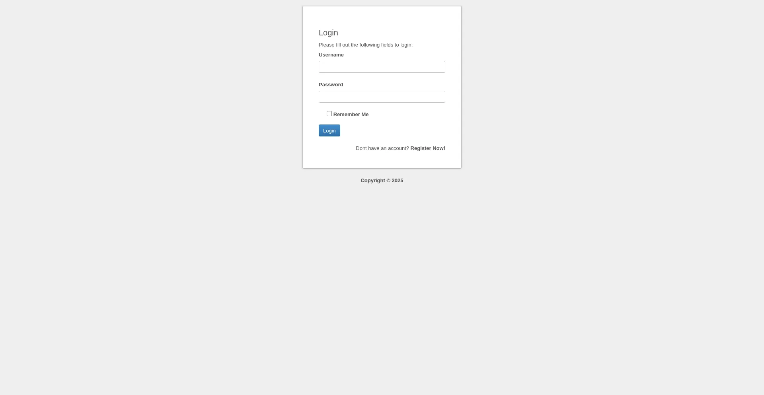Click the Copyright © 2025 footer text
Screen dimensions: 764x395
click(x=382, y=181)
